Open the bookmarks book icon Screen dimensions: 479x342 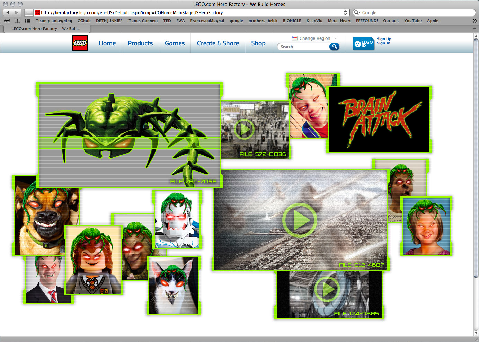coord(17,21)
